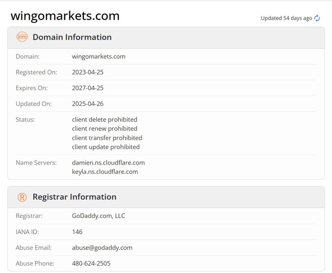Click the 'IANA ID:' label
Viewport: 332px width, 273px height.
coord(27,232)
